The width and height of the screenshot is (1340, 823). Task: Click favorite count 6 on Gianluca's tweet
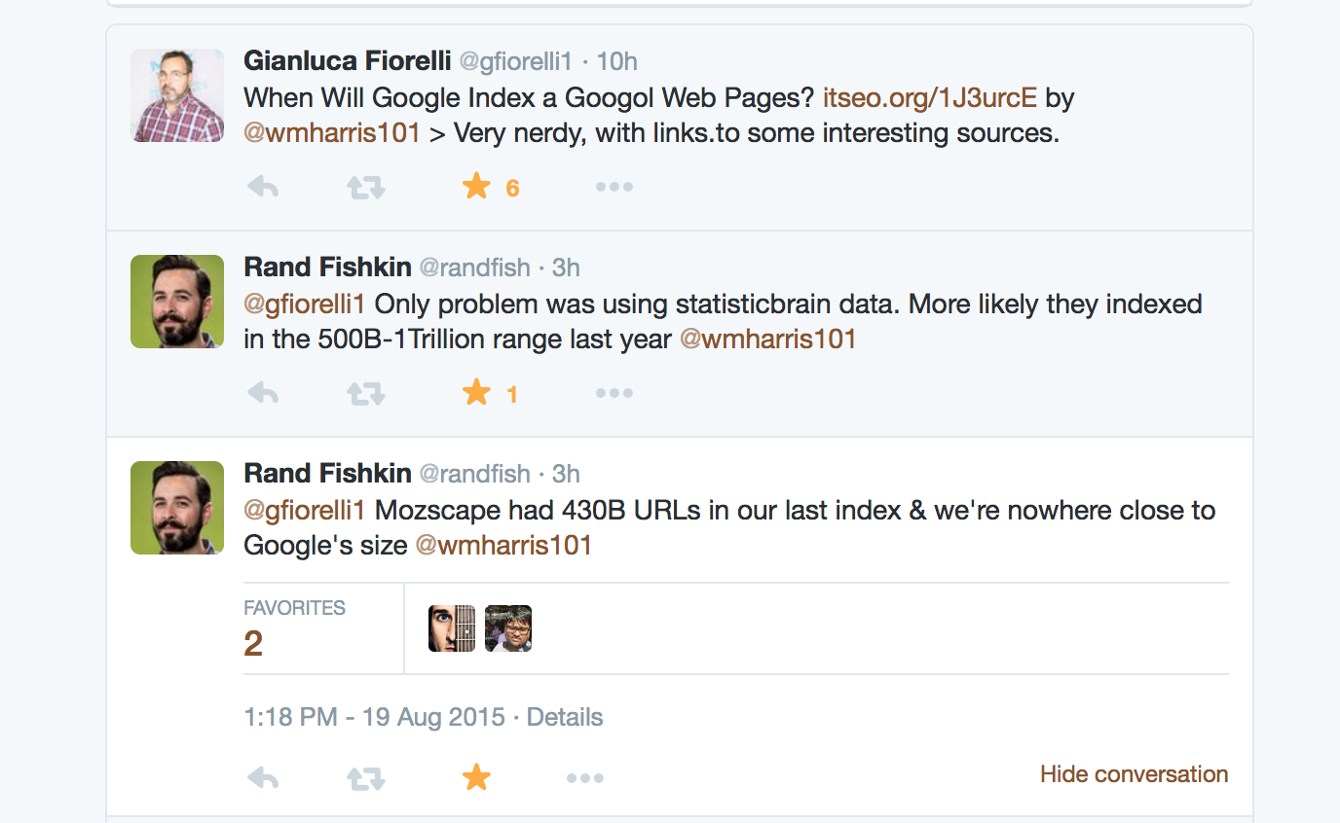point(513,189)
